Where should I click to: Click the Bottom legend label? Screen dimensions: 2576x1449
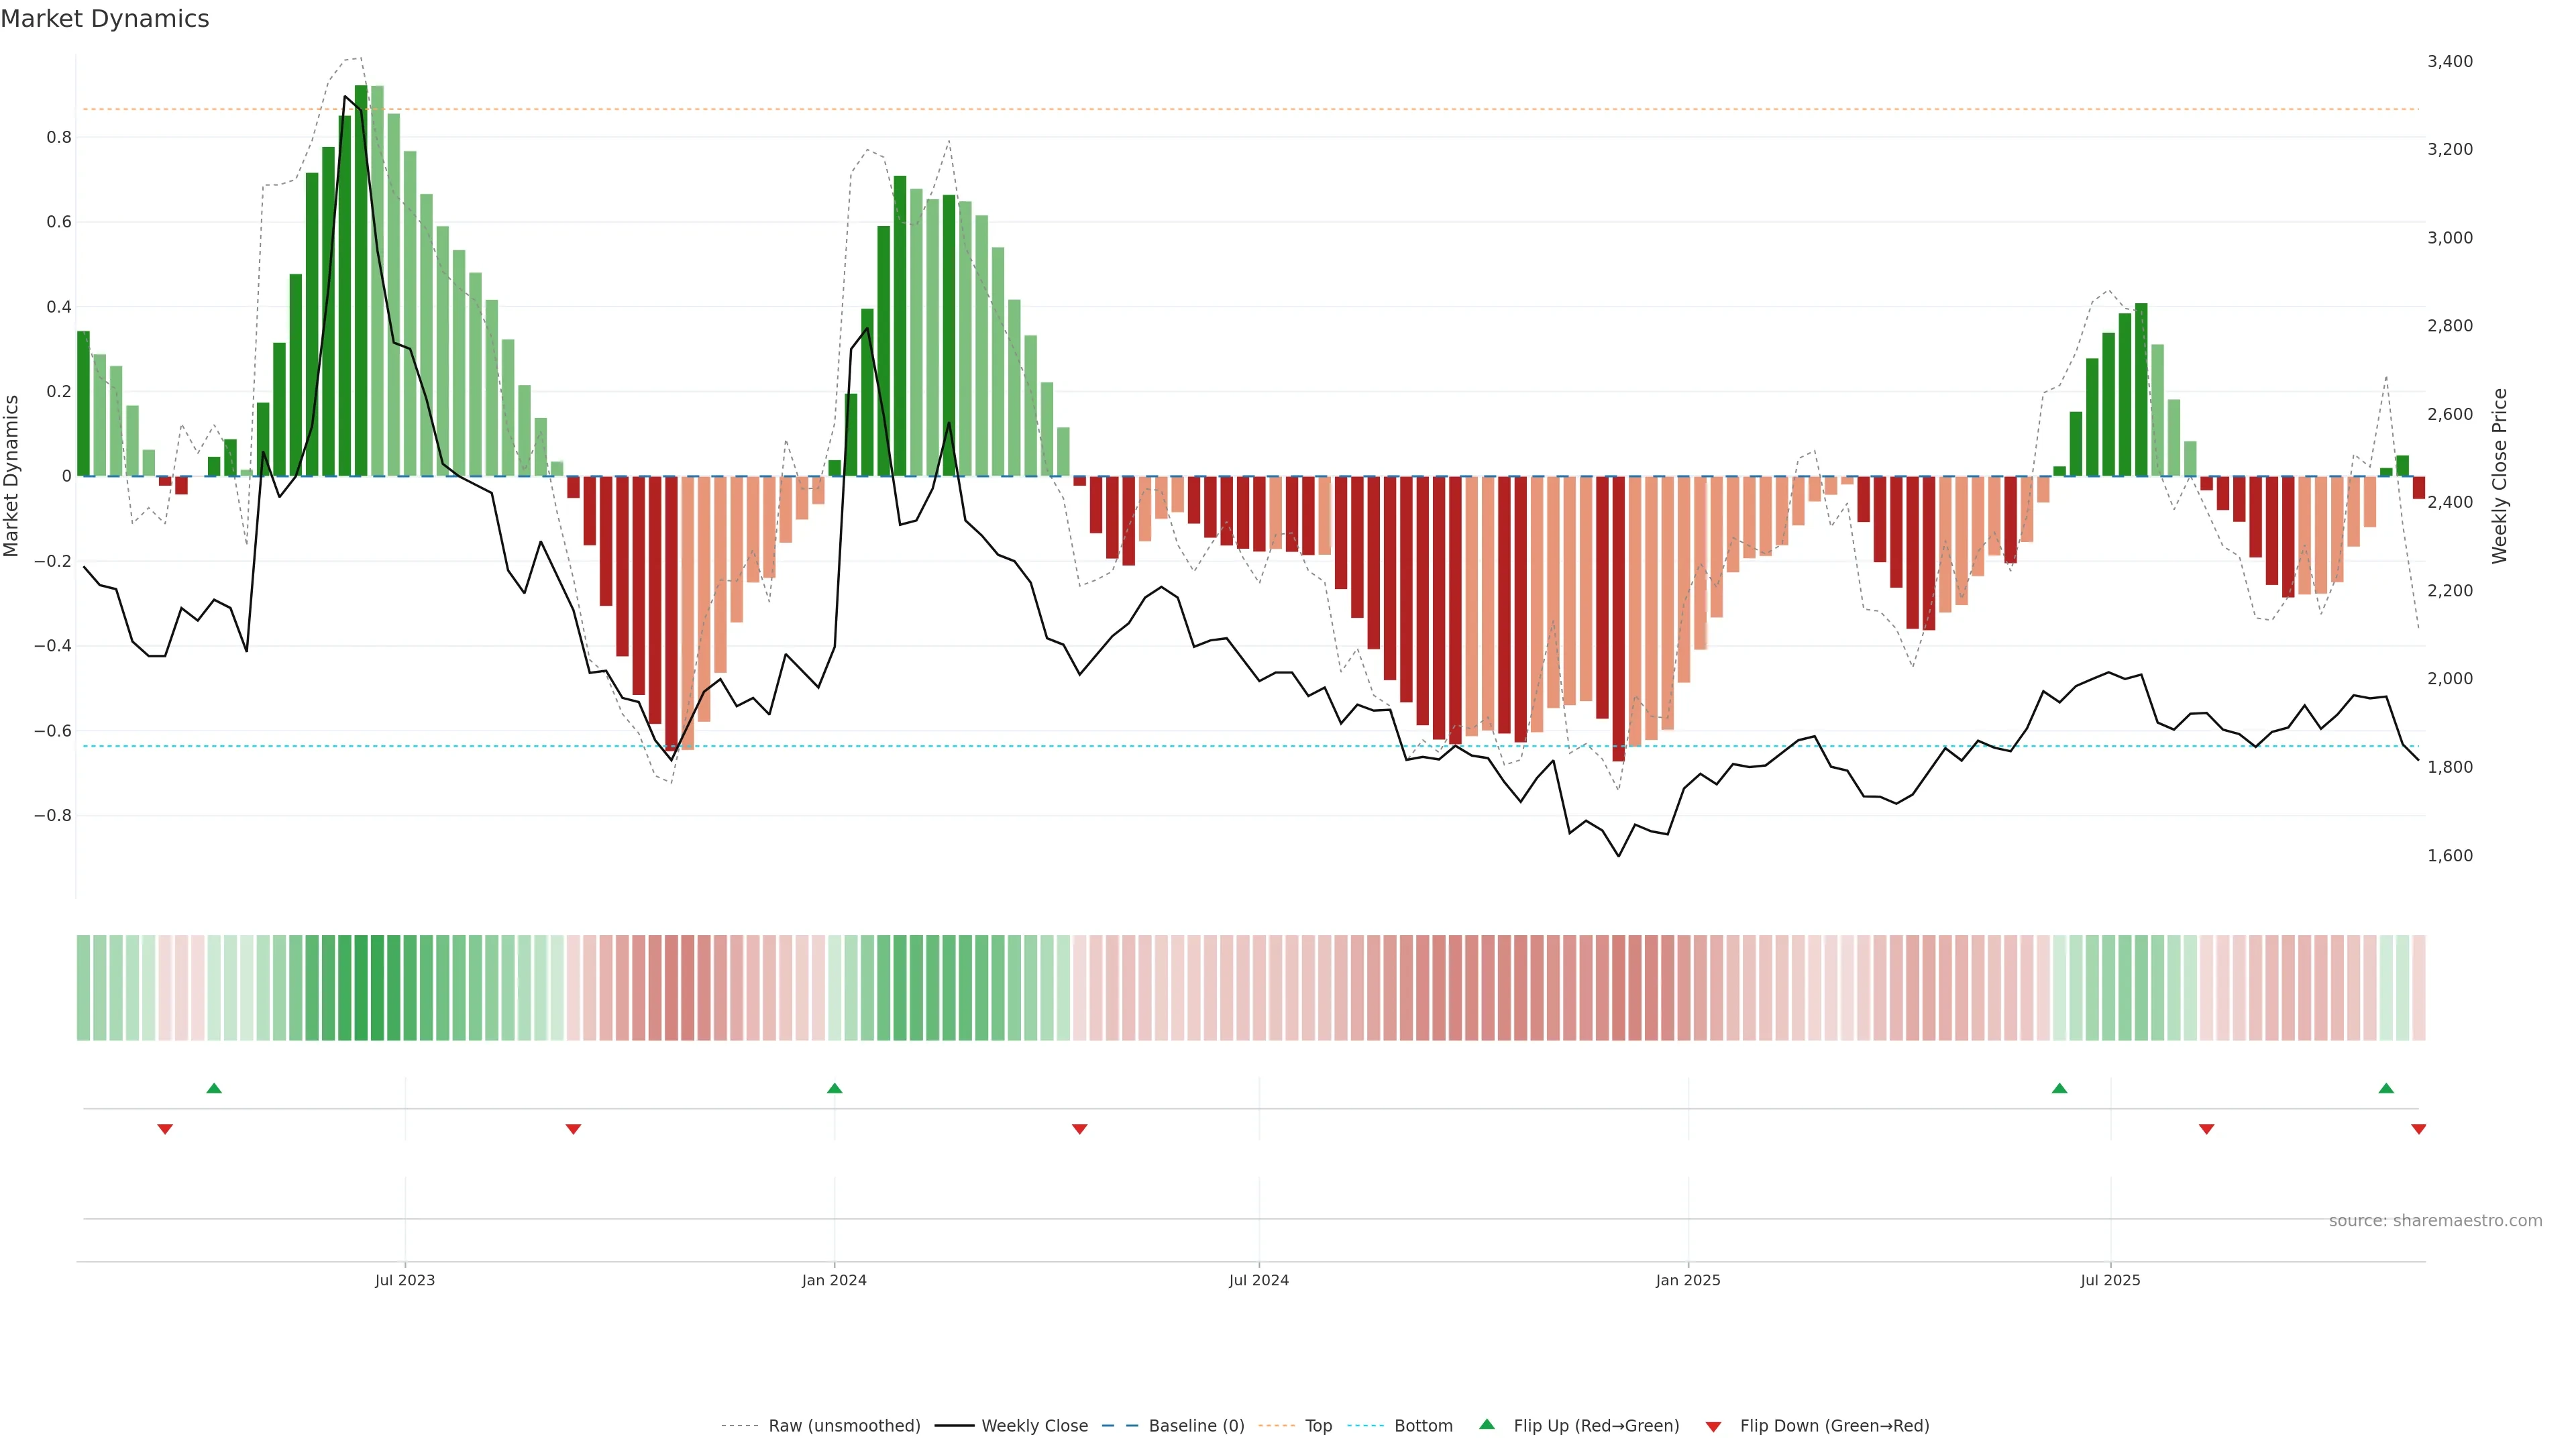point(1423,1426)
